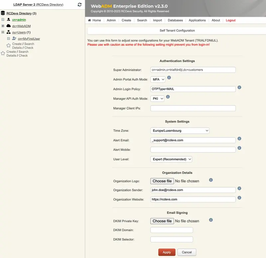The width and height of the screenshot is (266, 258).
Task: Open the About menu
Action: [x=216, y=20]
